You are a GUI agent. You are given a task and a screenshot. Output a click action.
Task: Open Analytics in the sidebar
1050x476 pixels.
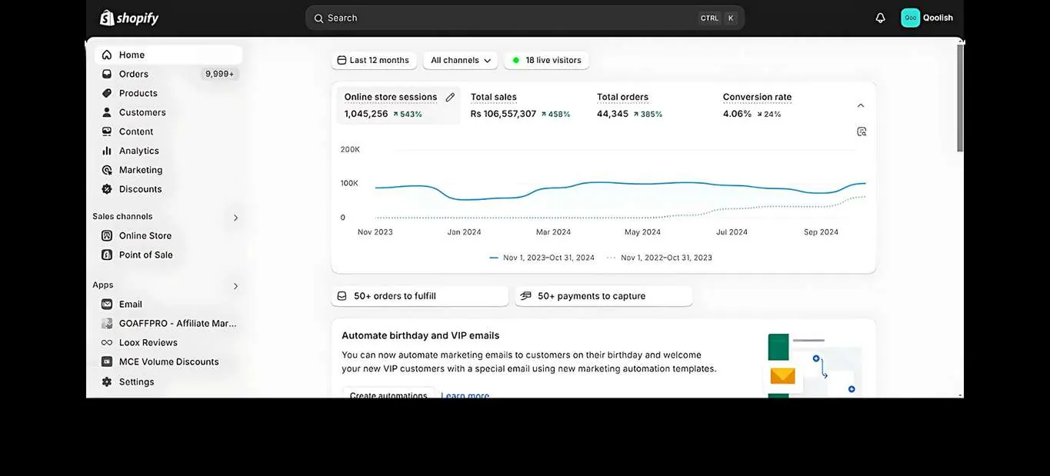[168, 151]
